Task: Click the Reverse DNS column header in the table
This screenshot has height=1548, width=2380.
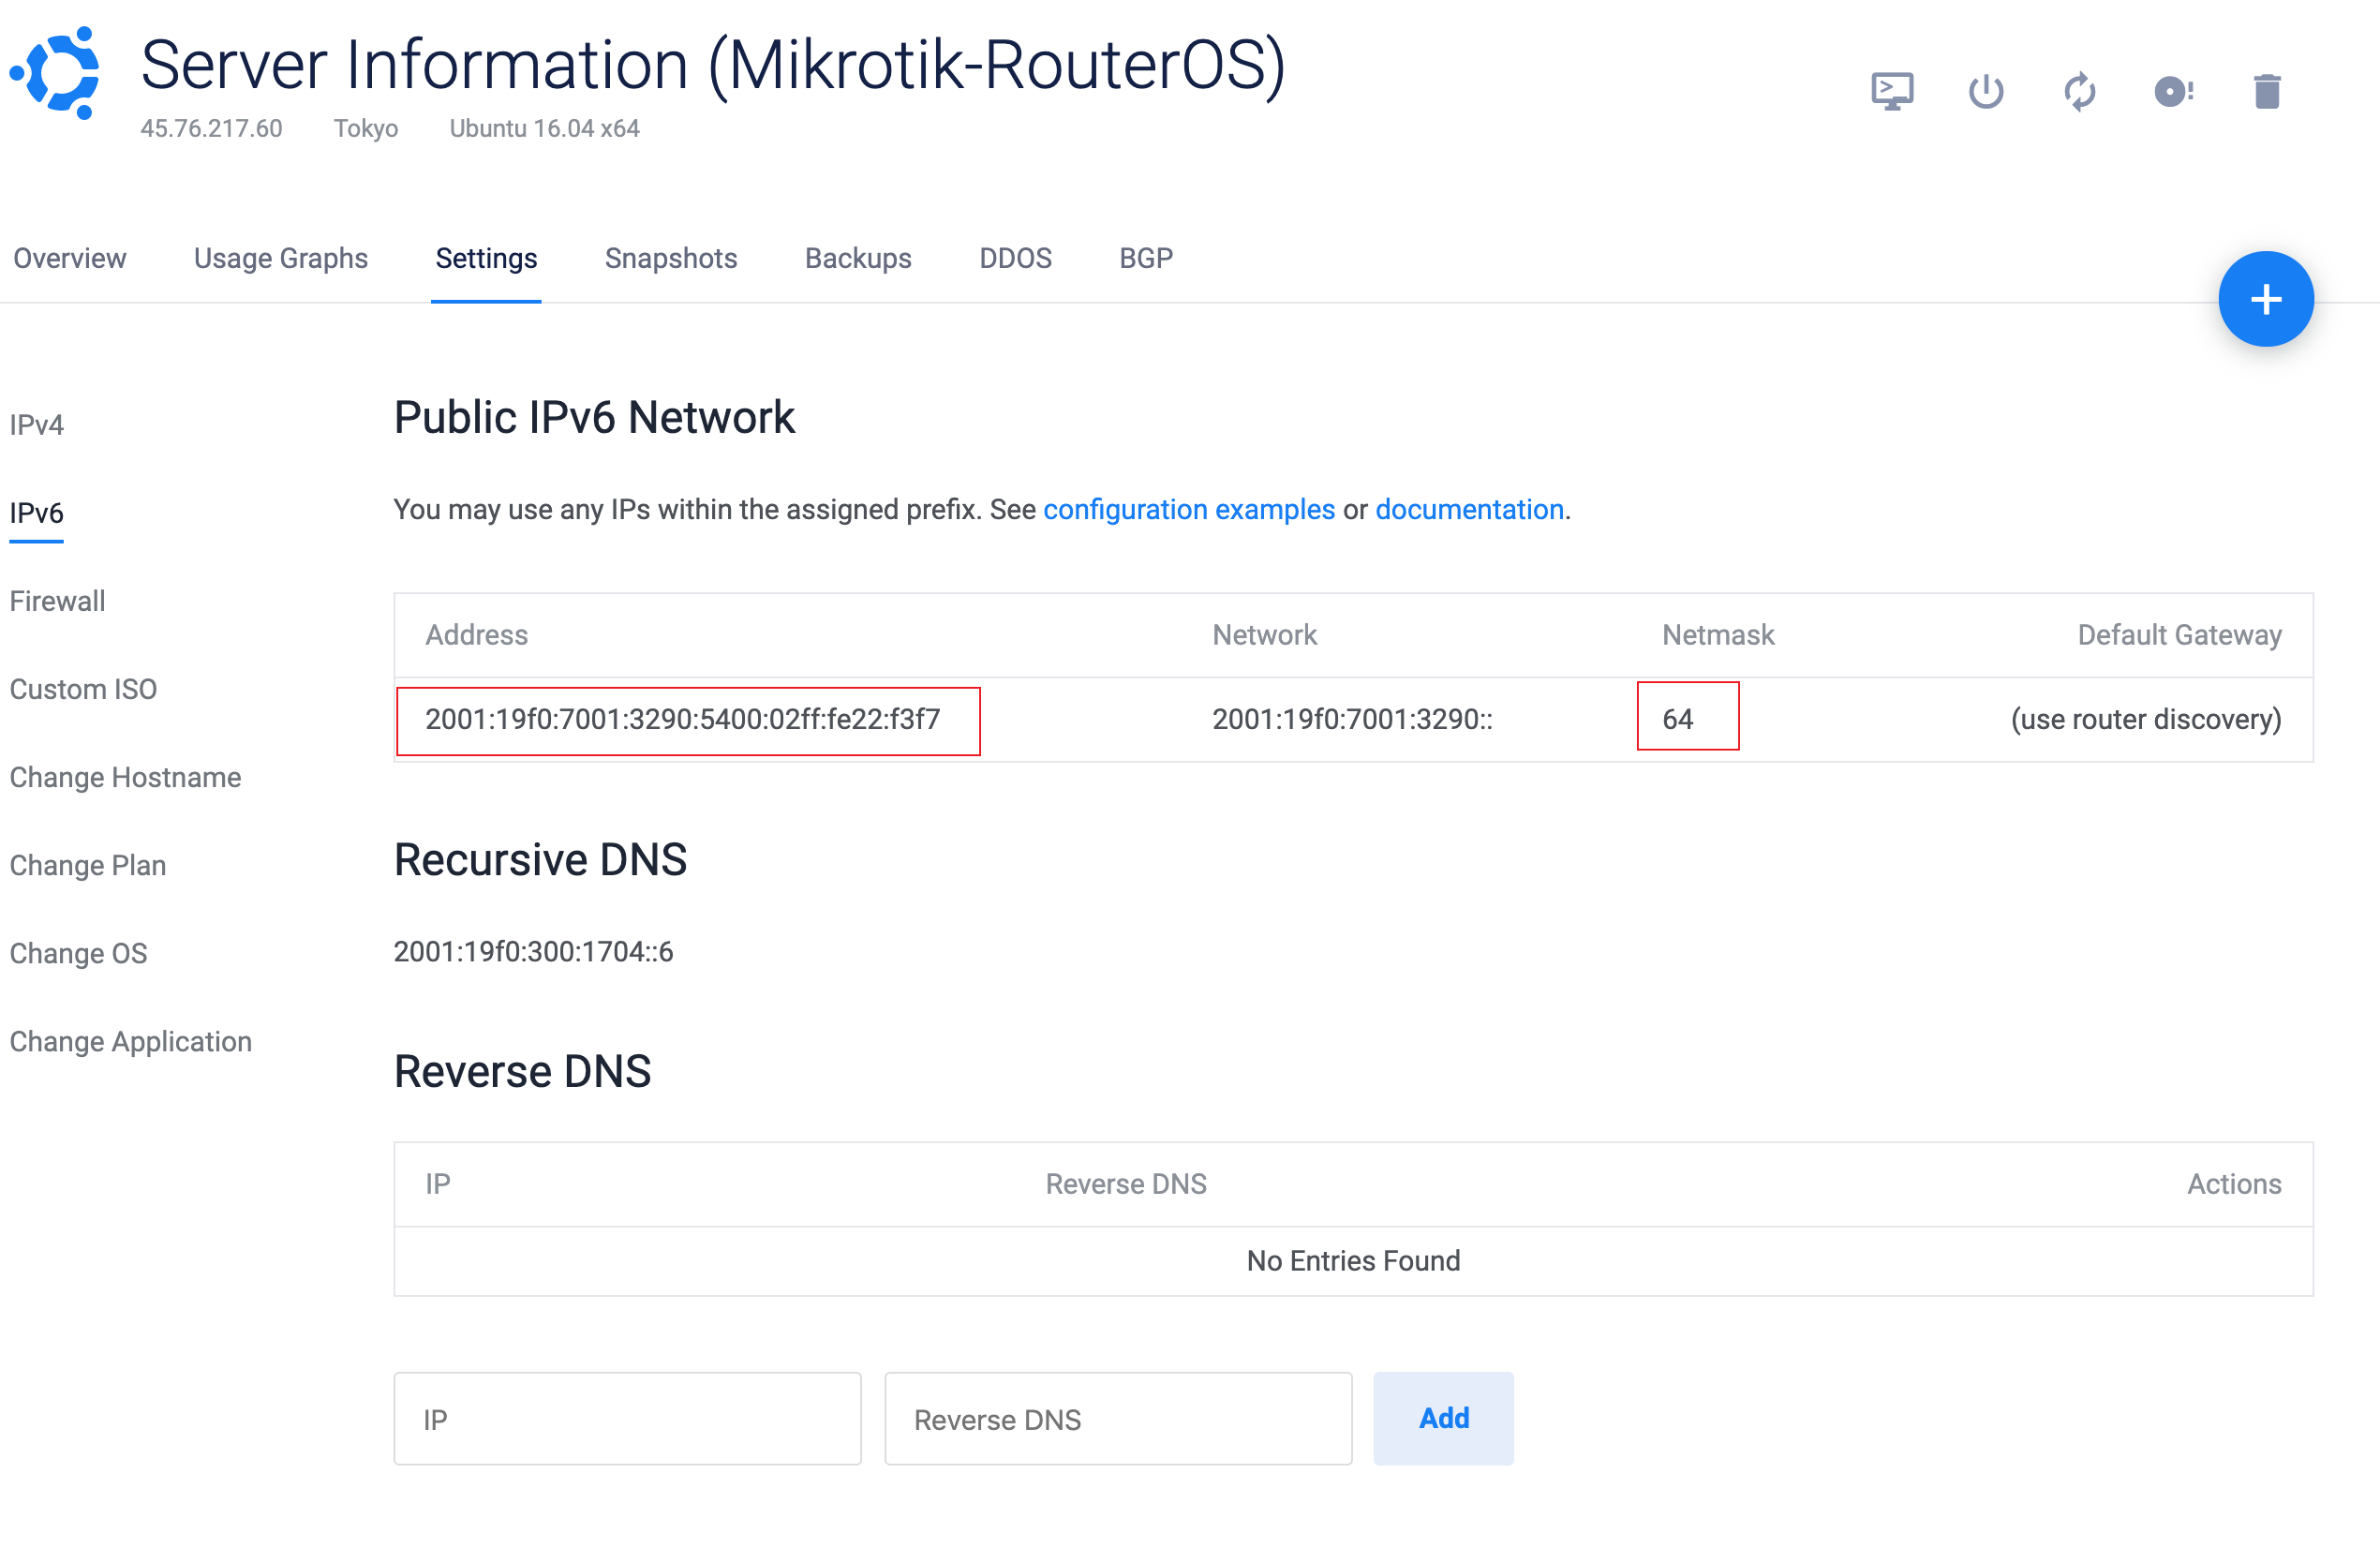Action: (1126, 1184)
